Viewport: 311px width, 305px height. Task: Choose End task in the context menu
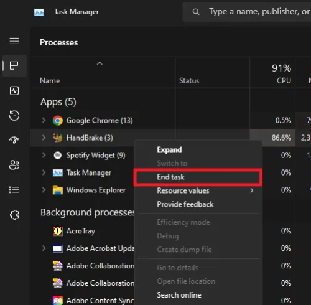pos(198,177)
